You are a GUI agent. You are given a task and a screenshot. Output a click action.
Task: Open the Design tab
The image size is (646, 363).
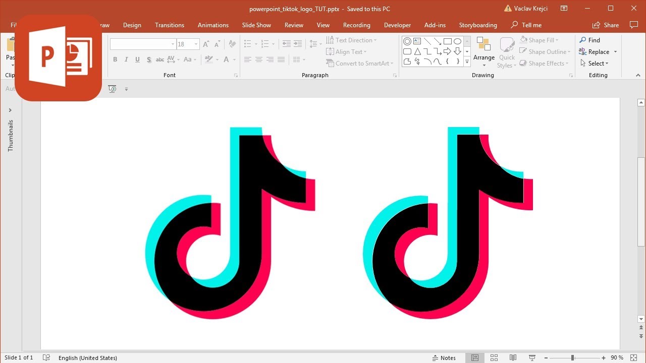(x=132, y=25)
